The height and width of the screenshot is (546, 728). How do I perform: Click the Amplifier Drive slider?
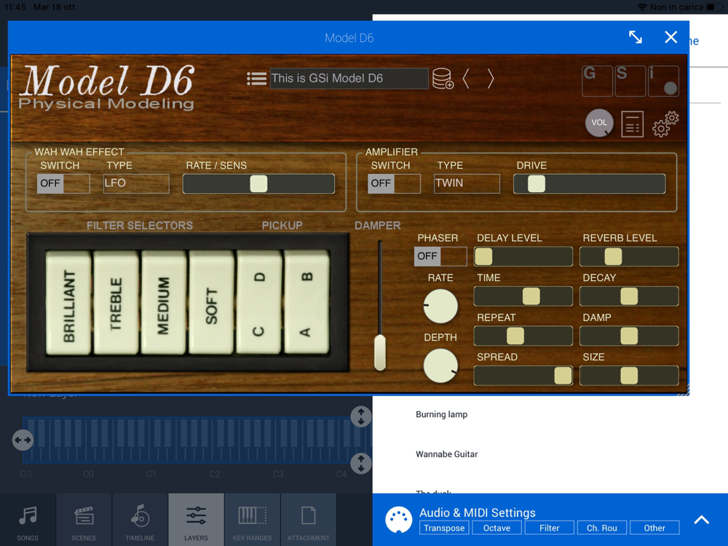[589, 184]
